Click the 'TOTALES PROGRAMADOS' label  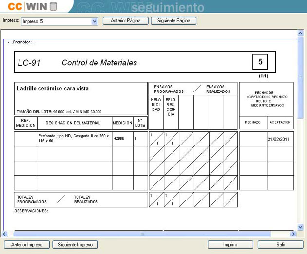tap(32, 200)
